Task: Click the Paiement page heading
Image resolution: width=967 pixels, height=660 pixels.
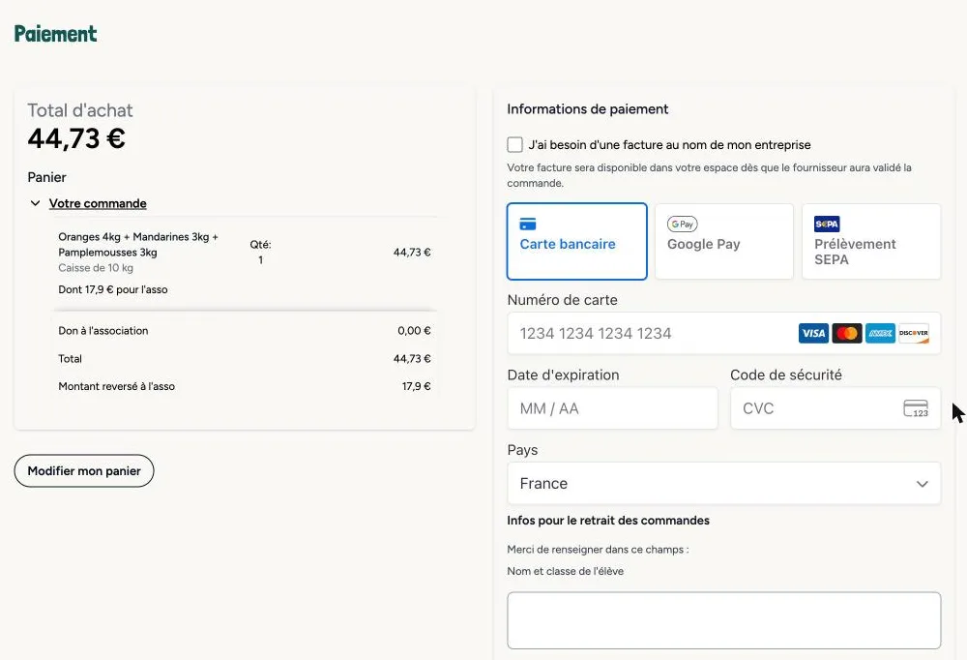Action: pos(55,33)
